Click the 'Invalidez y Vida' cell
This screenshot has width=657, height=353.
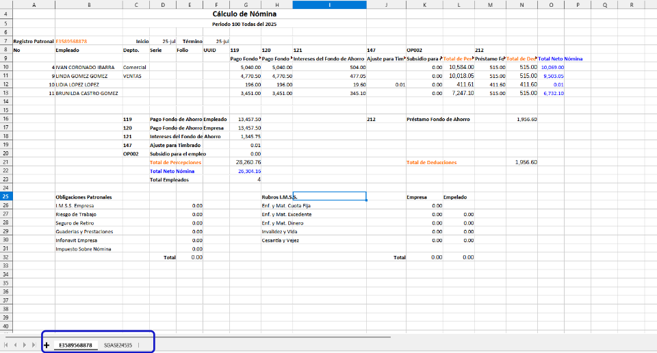coord(279,231)
